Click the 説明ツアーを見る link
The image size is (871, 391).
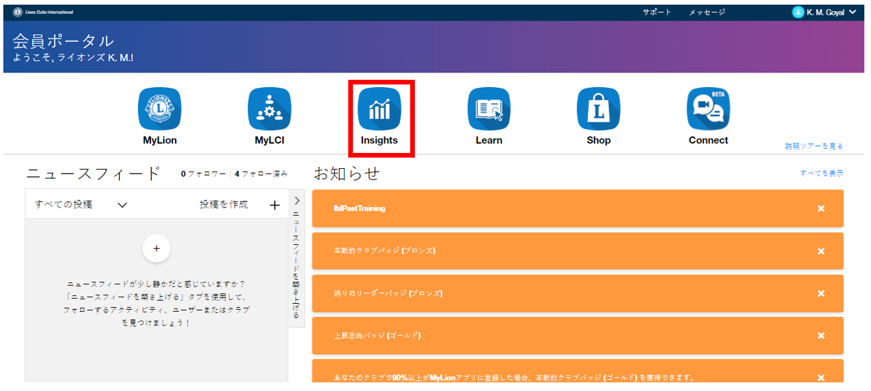point(814,146)
